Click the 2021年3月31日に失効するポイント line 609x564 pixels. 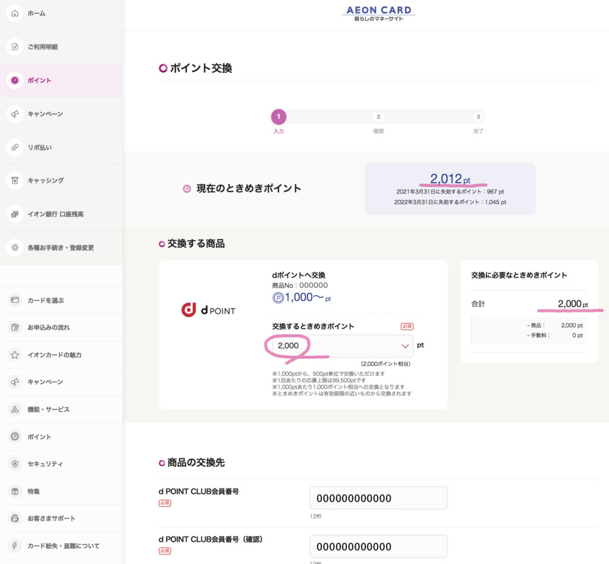pyautogui.click(x=450, y=192)
